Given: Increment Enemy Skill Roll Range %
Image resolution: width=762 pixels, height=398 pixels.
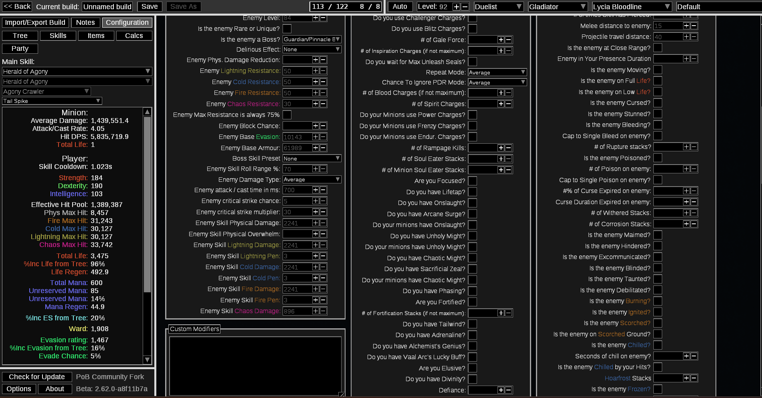Looking at the screenshot, I should 316,169.
